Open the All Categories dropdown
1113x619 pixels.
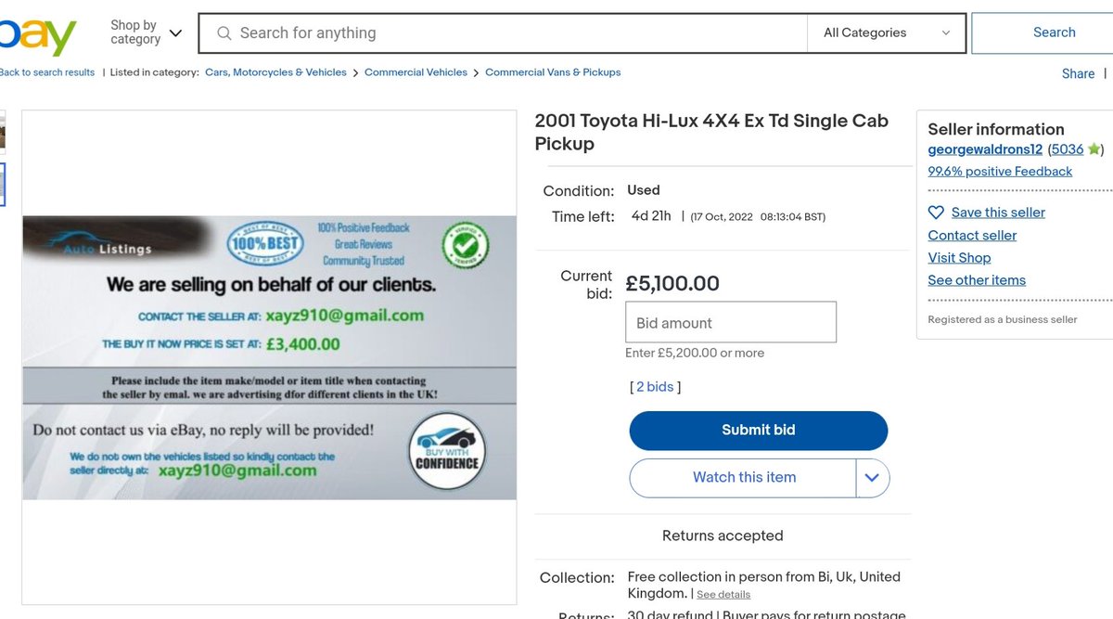(887, 32)
